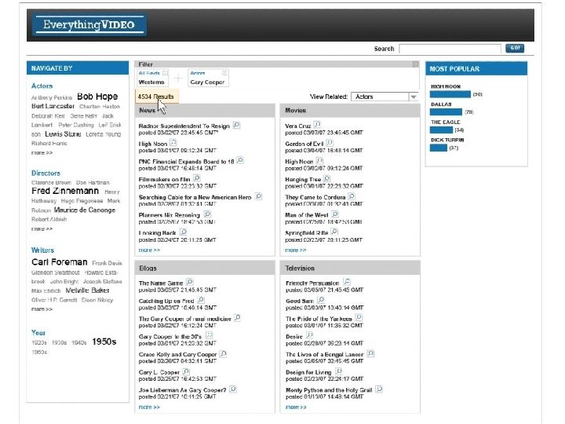This screenshot has height=424, width=565.
Task: Show more News results
Action: coord(149,250)
